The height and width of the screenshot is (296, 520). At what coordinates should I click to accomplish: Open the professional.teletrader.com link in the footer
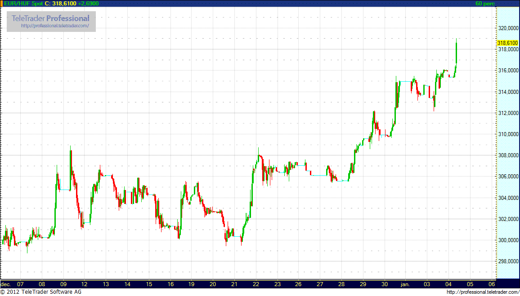[x=483, y=292]
